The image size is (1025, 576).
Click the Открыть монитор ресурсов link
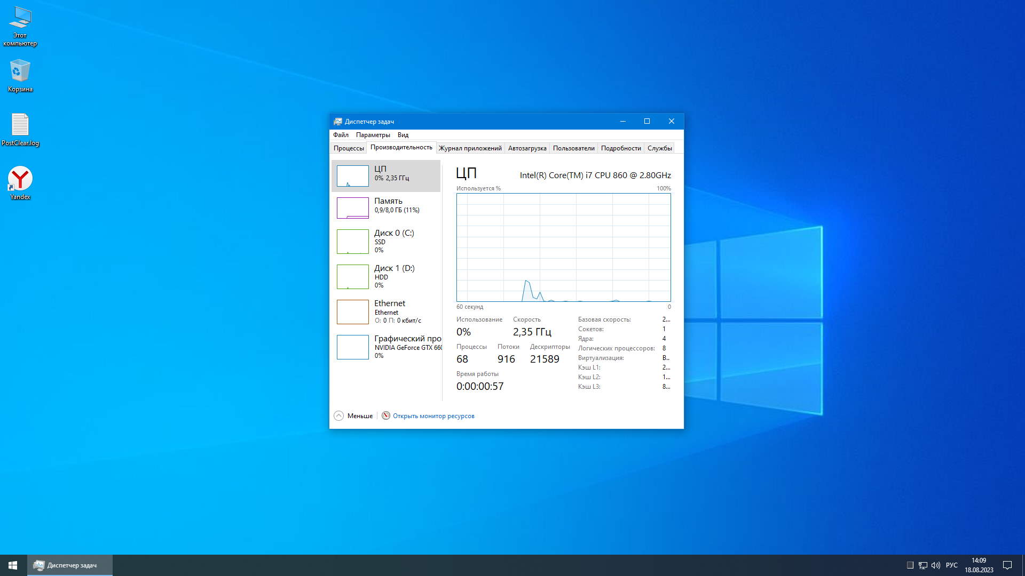coord(433,416)
